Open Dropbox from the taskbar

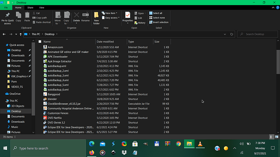124,153
